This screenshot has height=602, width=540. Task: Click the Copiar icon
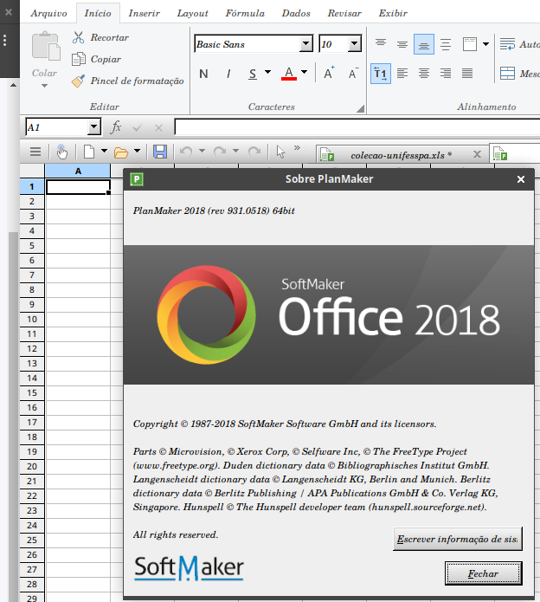78,59
